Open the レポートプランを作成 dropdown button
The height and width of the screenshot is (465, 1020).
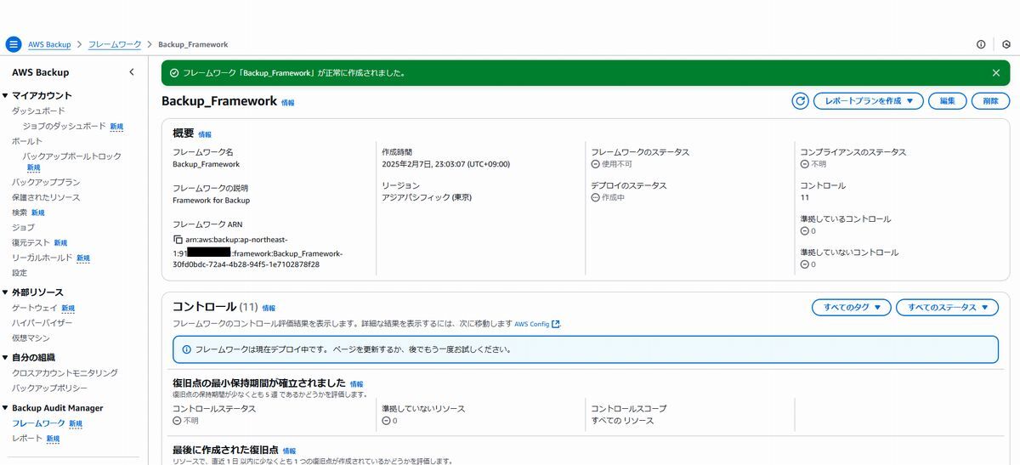click(868, 101)
